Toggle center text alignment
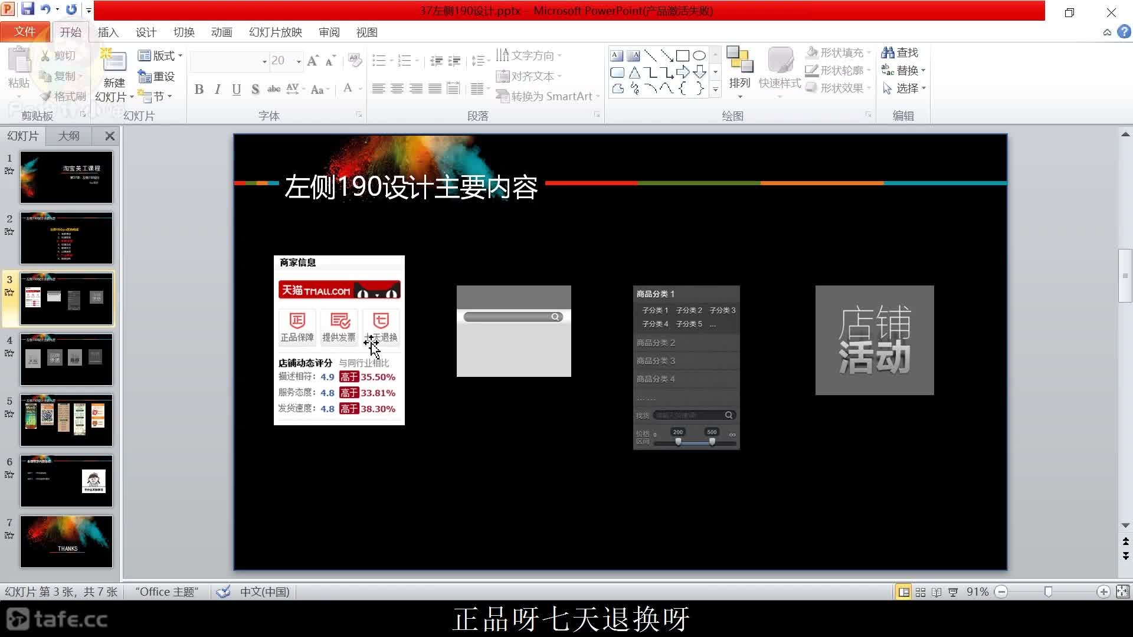This screenshot has height=637, width=1133. click(397, 89)
